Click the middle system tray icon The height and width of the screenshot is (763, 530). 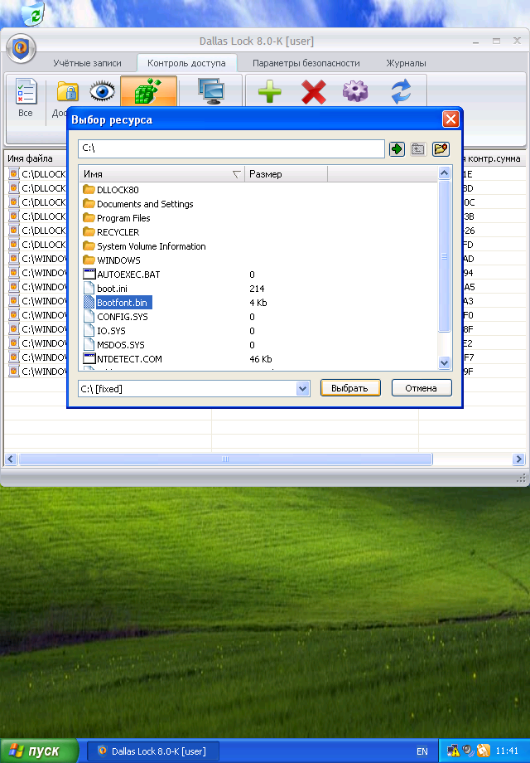[x=468, y=751]
